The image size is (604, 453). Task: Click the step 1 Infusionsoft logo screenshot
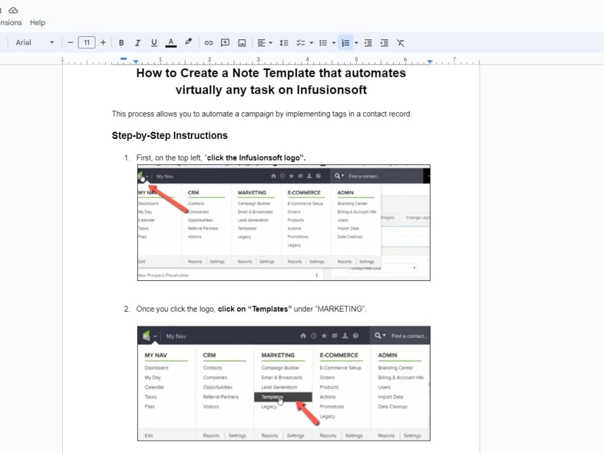[284, 223]
